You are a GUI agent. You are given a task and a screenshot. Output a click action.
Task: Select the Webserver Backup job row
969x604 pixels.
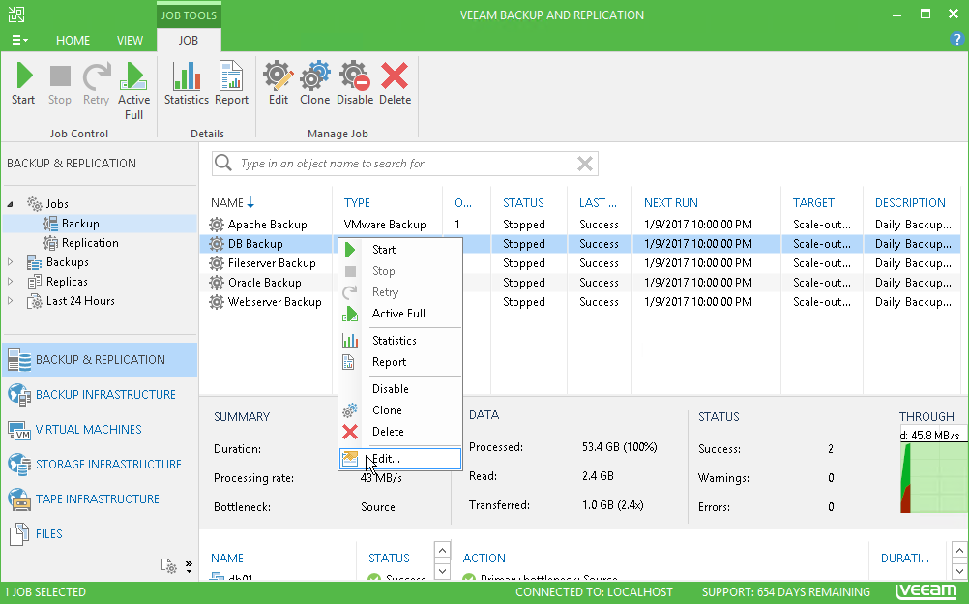click(580, 302)
